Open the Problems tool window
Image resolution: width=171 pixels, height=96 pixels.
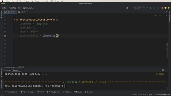coord(67,92)
